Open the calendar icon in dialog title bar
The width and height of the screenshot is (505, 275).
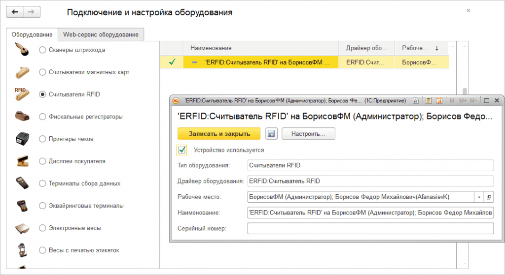(x=438, y=100)
